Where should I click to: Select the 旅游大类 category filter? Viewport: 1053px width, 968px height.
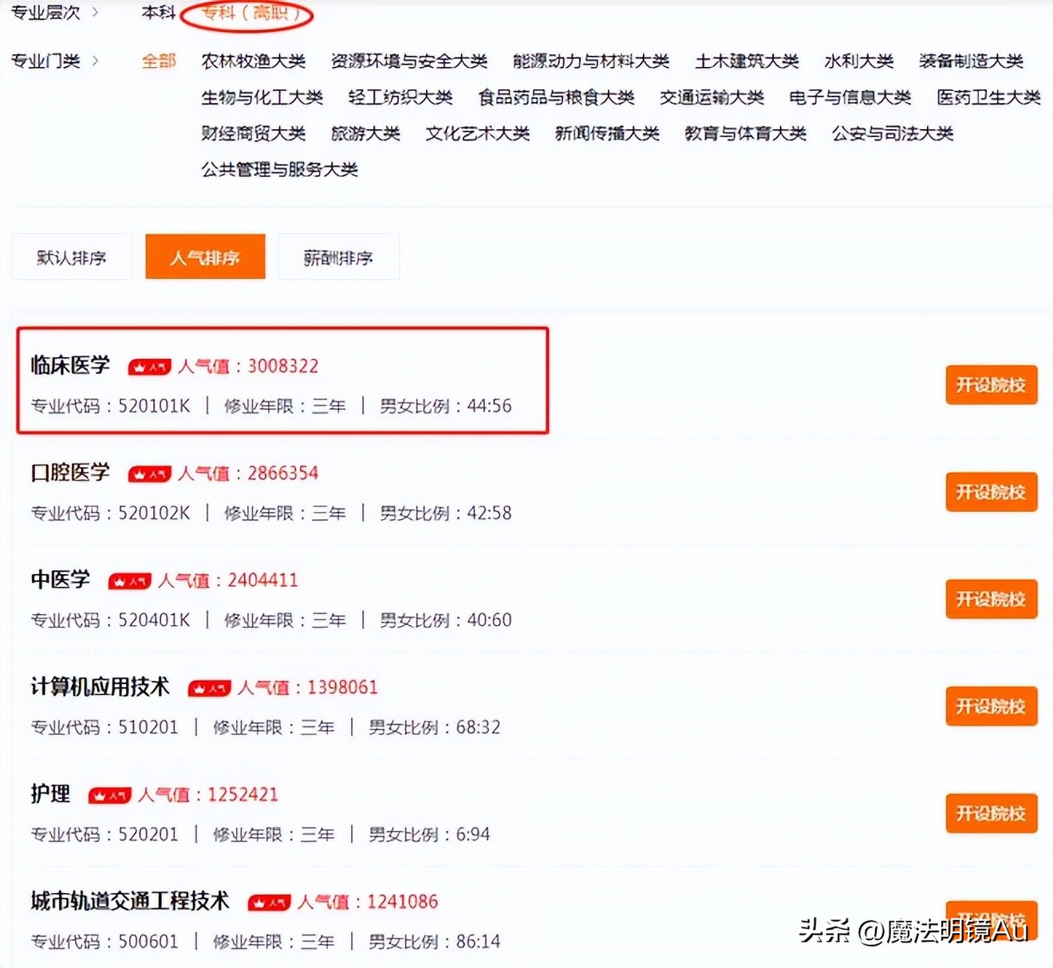click(365, 134)
